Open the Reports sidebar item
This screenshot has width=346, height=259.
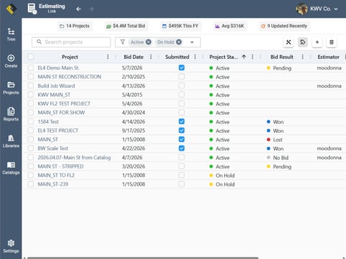tap(11, 115)
